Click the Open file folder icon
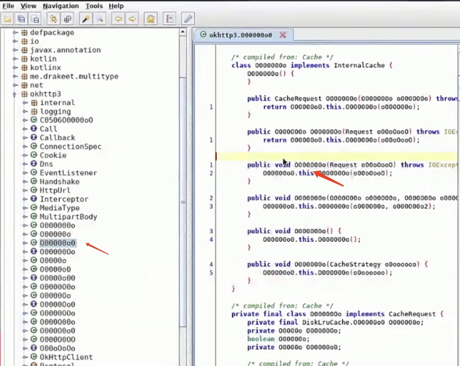 coord(8,19)
